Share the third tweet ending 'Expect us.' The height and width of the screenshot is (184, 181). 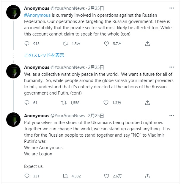click(x=147, y=176)
